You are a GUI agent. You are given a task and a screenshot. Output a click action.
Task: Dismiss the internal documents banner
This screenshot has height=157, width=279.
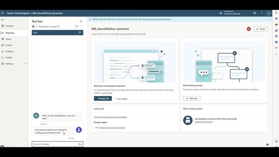click(x=270, y=19)
